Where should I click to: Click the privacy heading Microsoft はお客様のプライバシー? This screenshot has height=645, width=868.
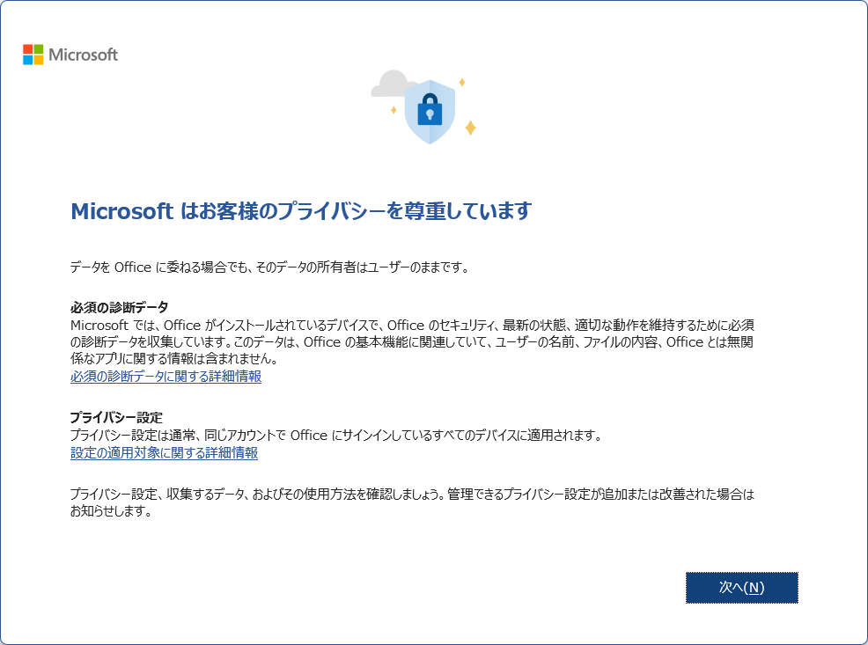tap(301, 211)
